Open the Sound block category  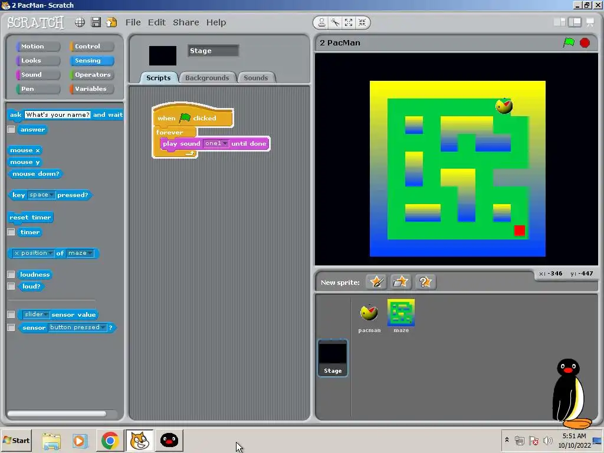tap(38, 75)
